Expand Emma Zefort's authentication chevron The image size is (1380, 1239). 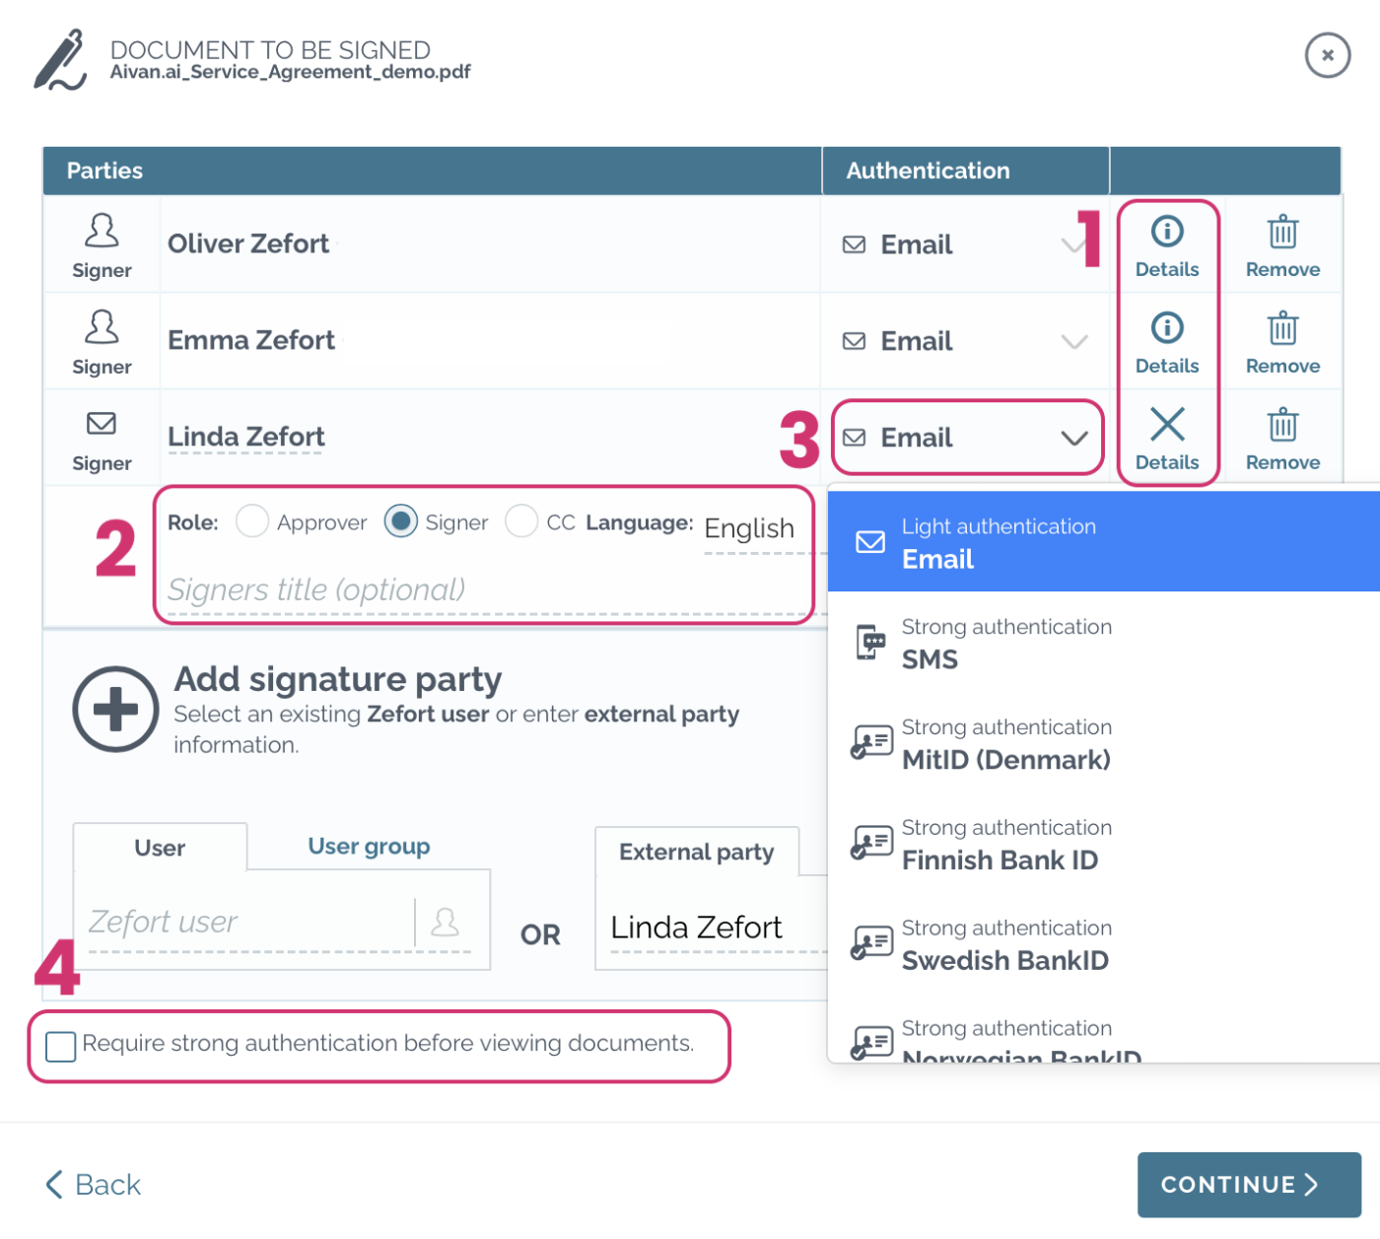pyautogui.click(x=1073, y=342)
